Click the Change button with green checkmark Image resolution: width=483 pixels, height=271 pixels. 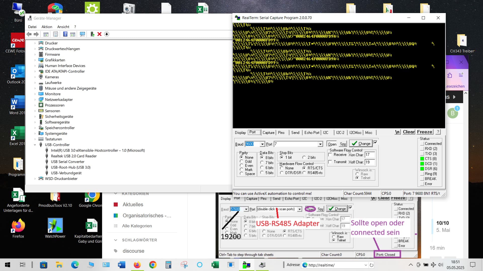361,144
